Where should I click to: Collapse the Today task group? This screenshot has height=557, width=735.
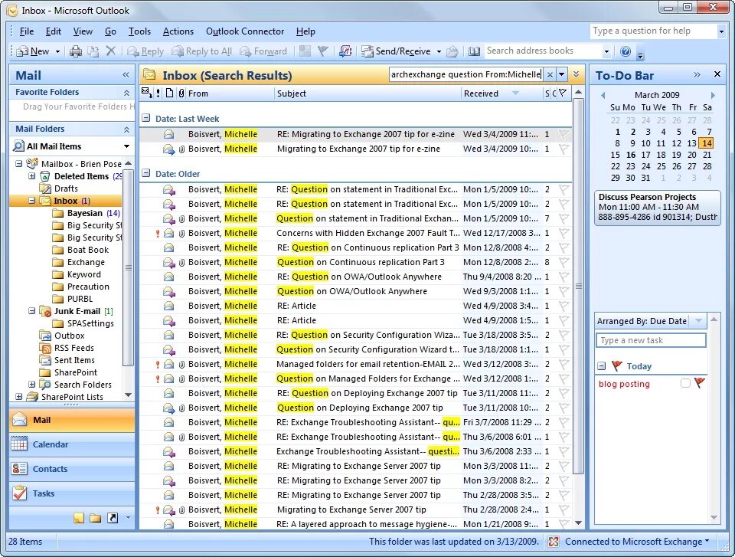(602, 366)
